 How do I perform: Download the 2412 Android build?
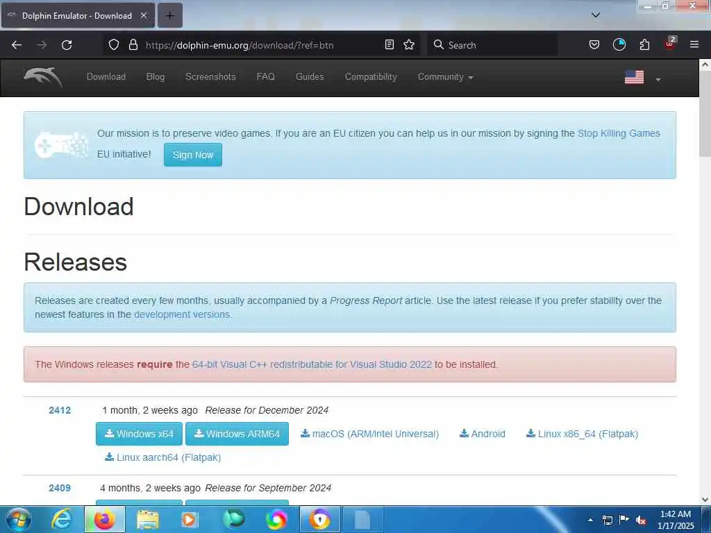pos(482,434)
